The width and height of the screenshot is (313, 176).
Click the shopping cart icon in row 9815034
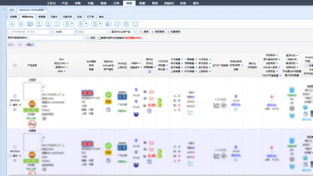pyautogui.click(x=292, y=167)
